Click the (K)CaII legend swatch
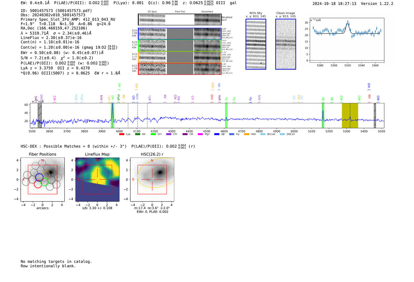The image size is (414, 282). pos(263,134)
